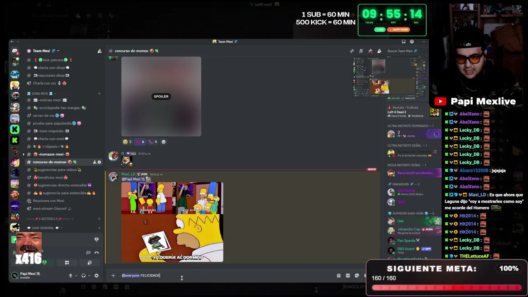Image resolution: width=528 pixels, height=297 pixels.
Task: Add channel to SECTOR 2 category
Action: 99,219
